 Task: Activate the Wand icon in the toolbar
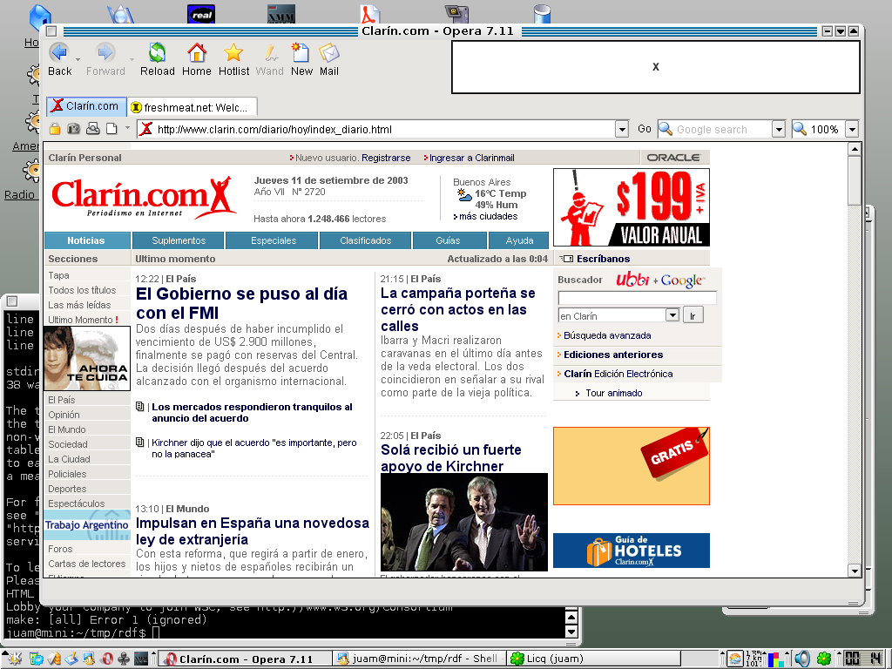point(269,52)
